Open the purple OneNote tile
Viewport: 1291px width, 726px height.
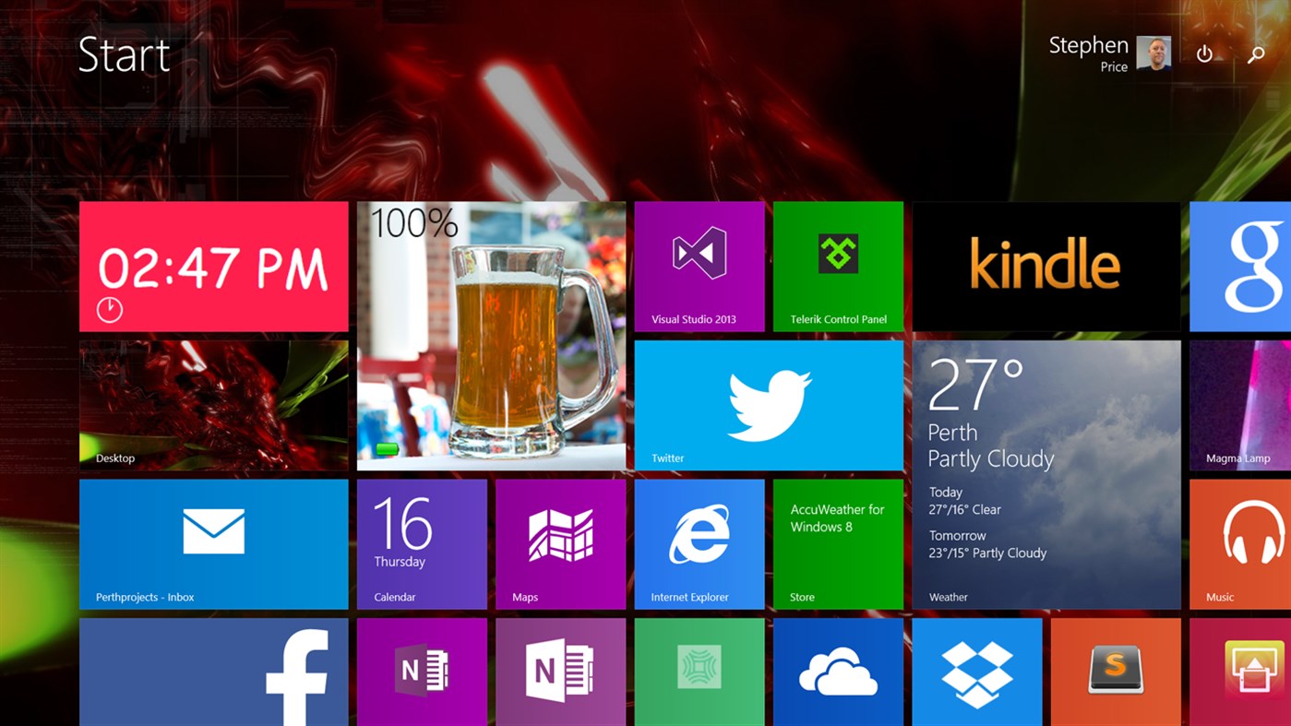tap(422, 672)
